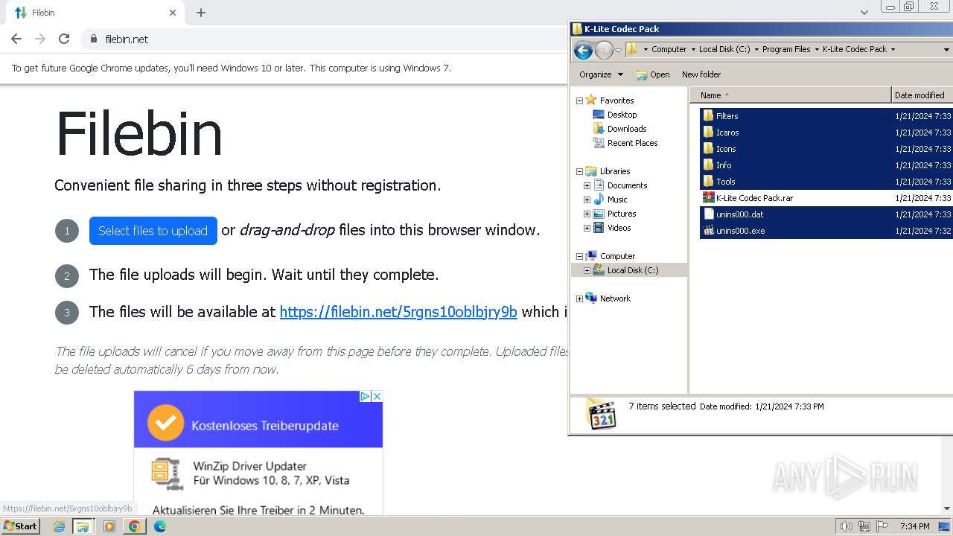This screenshot has width=953, height=536.
Task: Expand the Videos library node
Action: pos(587,228)
